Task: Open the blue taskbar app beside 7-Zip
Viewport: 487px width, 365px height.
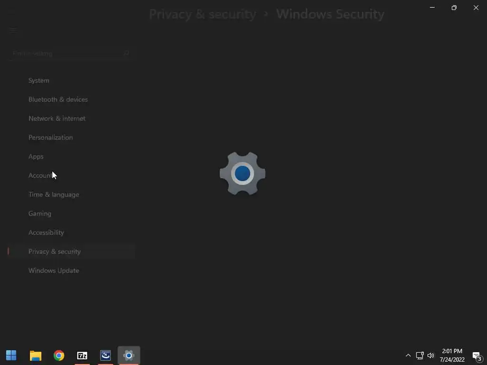Action: (x=106, y=355)
